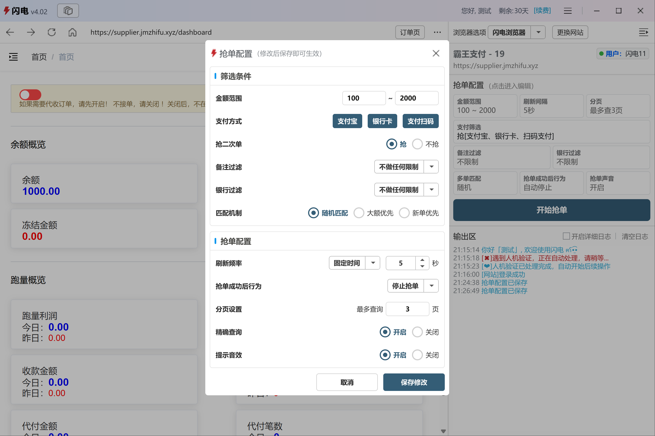Screen dimensions: 655x436
Task: Click the home icon in the address bar
Action: click(72, 32)
